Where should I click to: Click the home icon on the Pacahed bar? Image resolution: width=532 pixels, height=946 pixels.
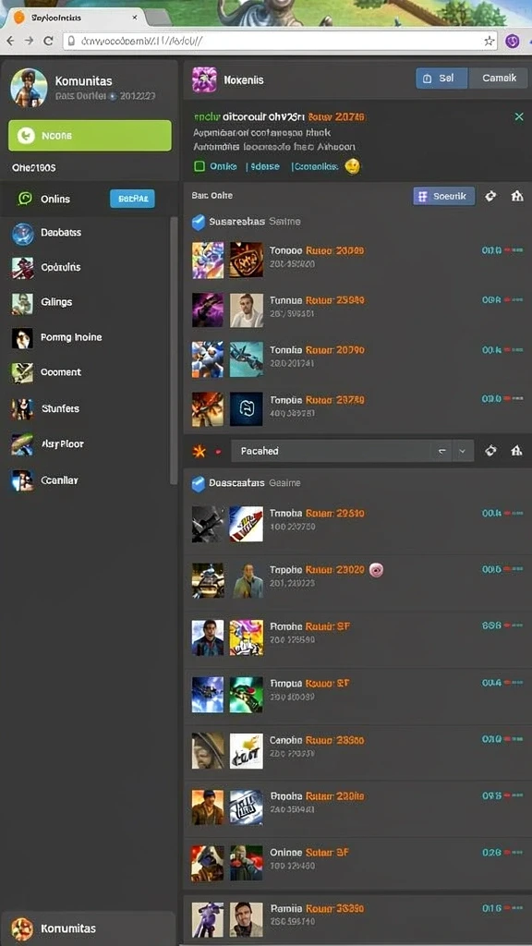517,451
